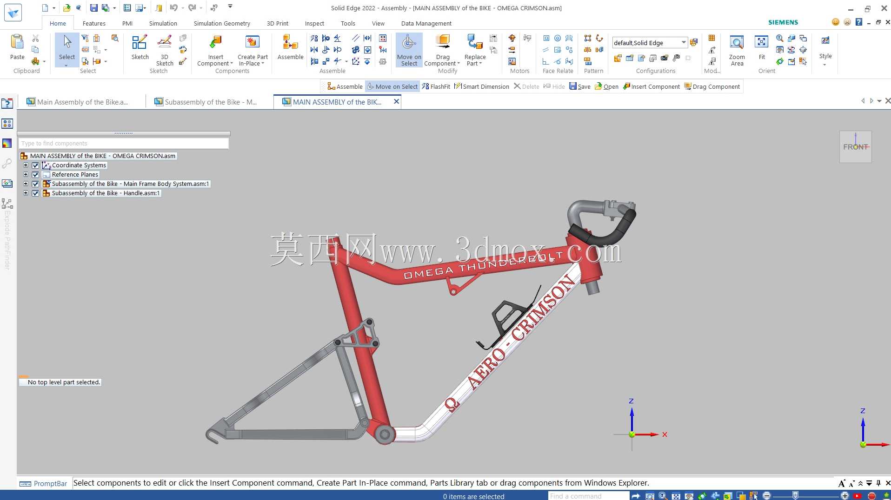Switch to Main Assembly of the Bike document tab
This screenshot has height=500, width=891.
(81, 102)
